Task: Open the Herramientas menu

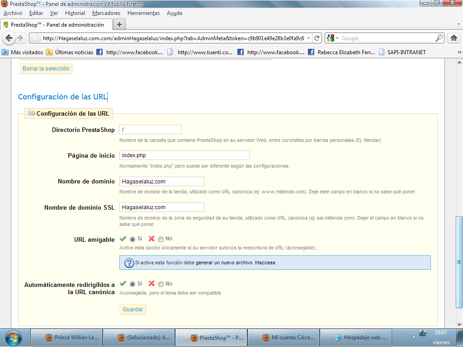Action: point(143,13)
